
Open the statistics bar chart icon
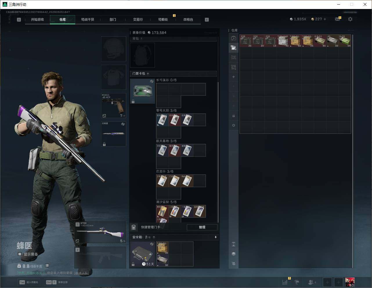(x=285, y=282)
